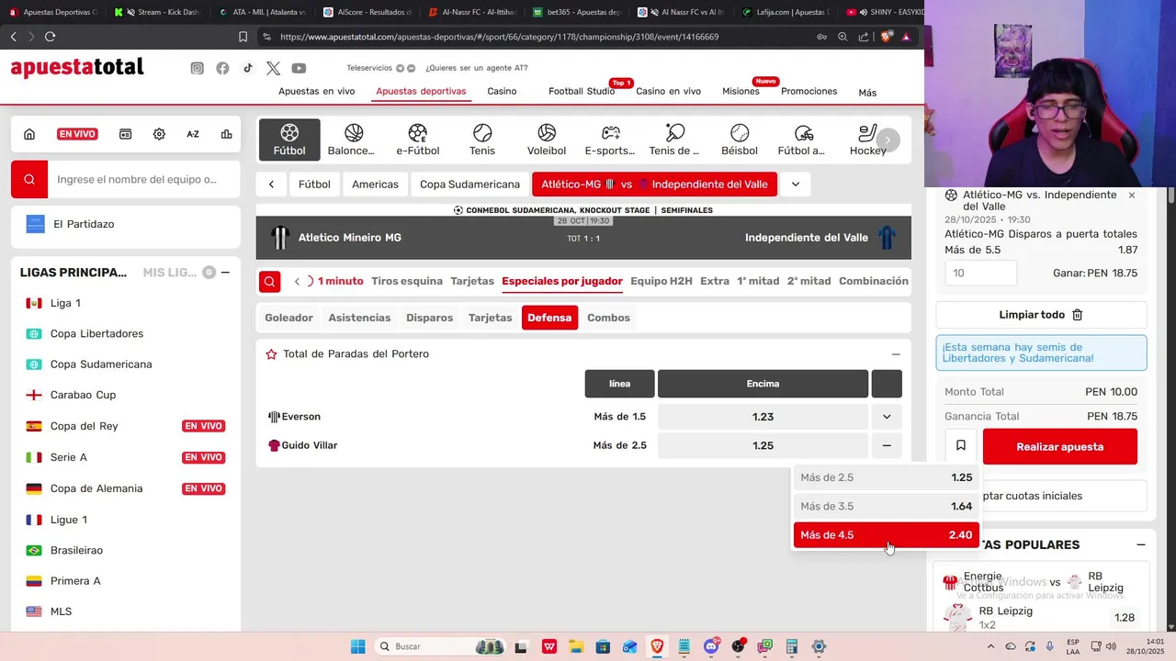Choose Más de 4.5 at 2.40
Image resolution: width=1176 pixels, height=661 pixels.
(887, 535)
